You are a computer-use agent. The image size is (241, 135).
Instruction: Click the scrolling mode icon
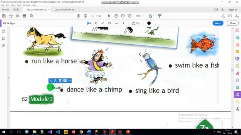pos(160,16)
